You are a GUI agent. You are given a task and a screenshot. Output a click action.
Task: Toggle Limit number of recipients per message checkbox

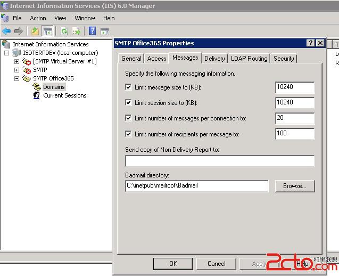click(128, 134)
